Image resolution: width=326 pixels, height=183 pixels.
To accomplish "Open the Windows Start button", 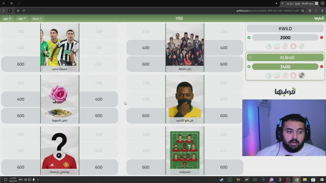I will point(321,180).
